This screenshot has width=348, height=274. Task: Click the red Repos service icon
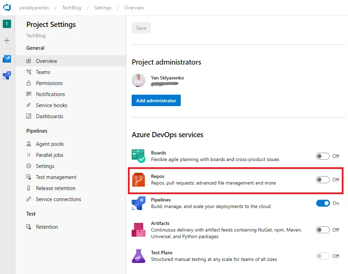point(138,180)
